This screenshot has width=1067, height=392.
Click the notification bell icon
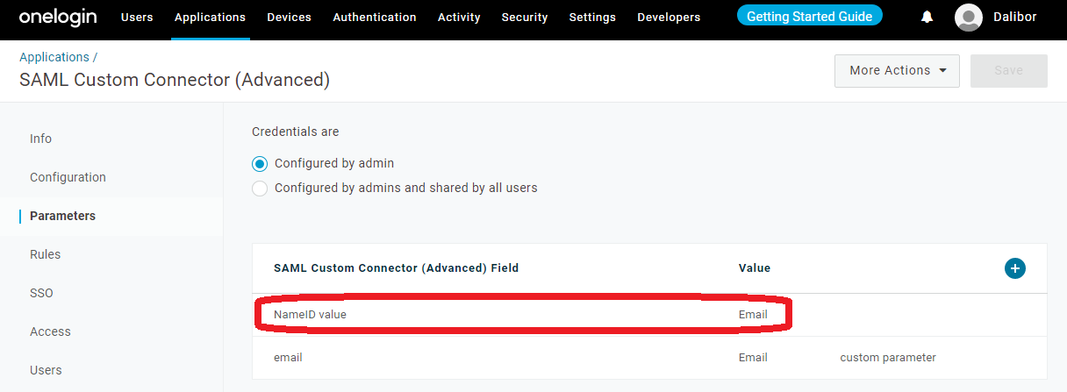927,17
